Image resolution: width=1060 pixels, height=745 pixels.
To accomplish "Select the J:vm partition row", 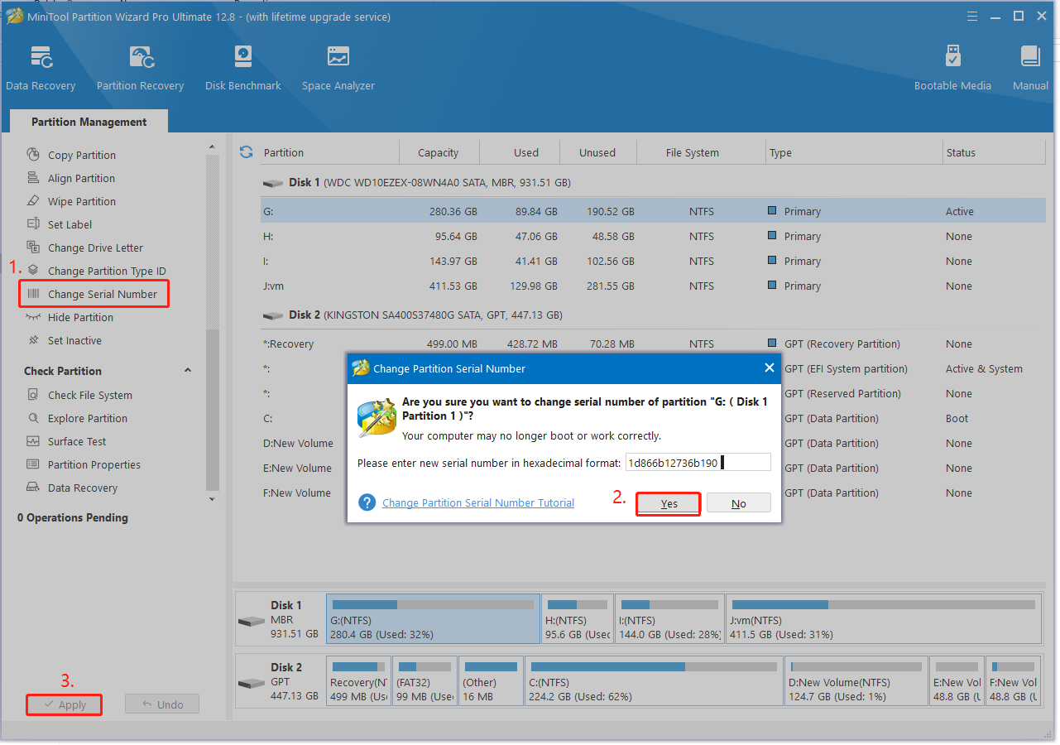I will coord(653,286).
